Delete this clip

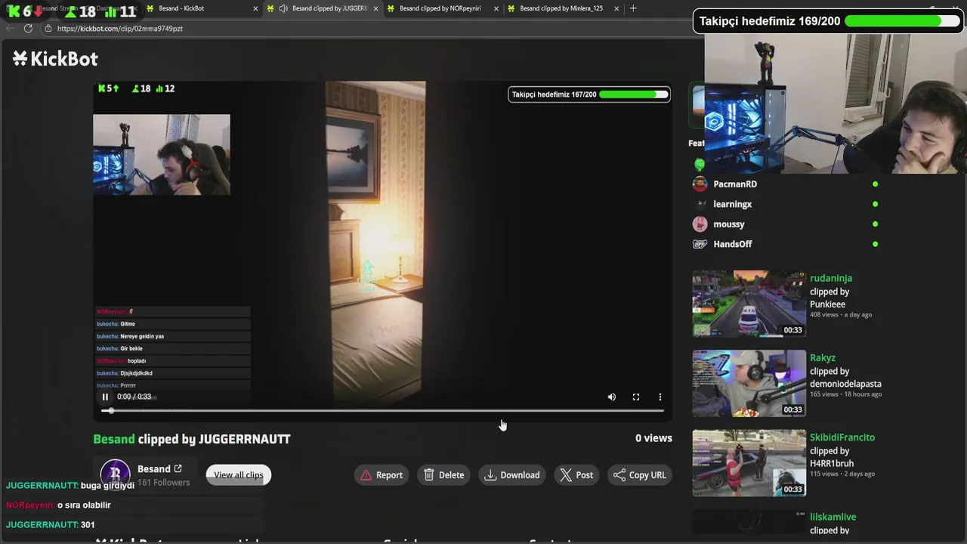[443, 474]
